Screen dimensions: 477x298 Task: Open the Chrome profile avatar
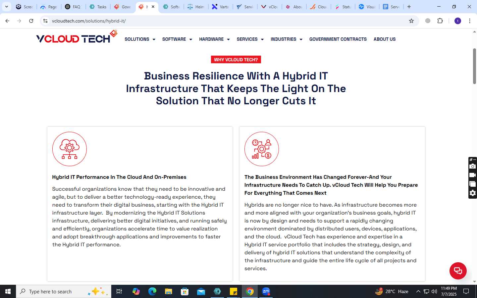pos(458,21)
